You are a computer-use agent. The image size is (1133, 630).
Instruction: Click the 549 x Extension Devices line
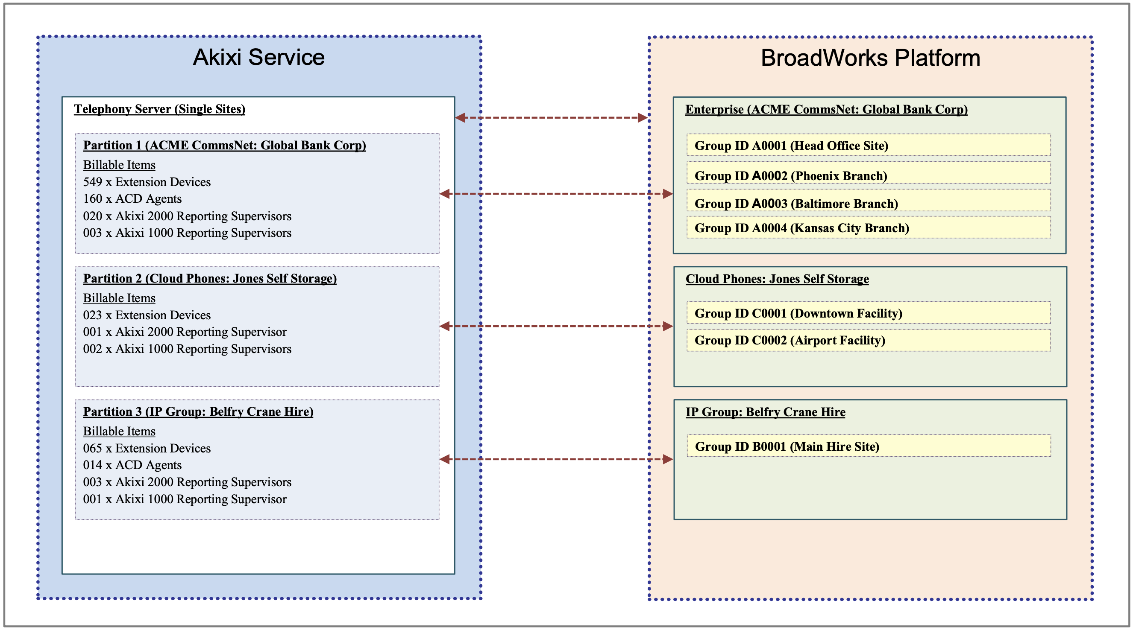pyautogui.click(x=147, y=182)
